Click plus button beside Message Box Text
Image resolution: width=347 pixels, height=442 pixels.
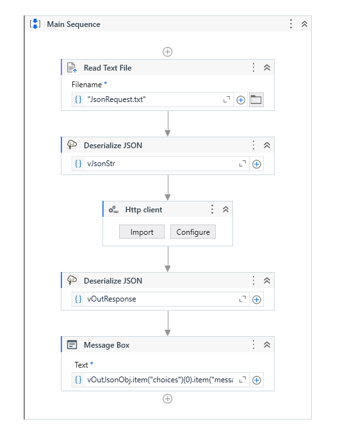coord(256,380)
